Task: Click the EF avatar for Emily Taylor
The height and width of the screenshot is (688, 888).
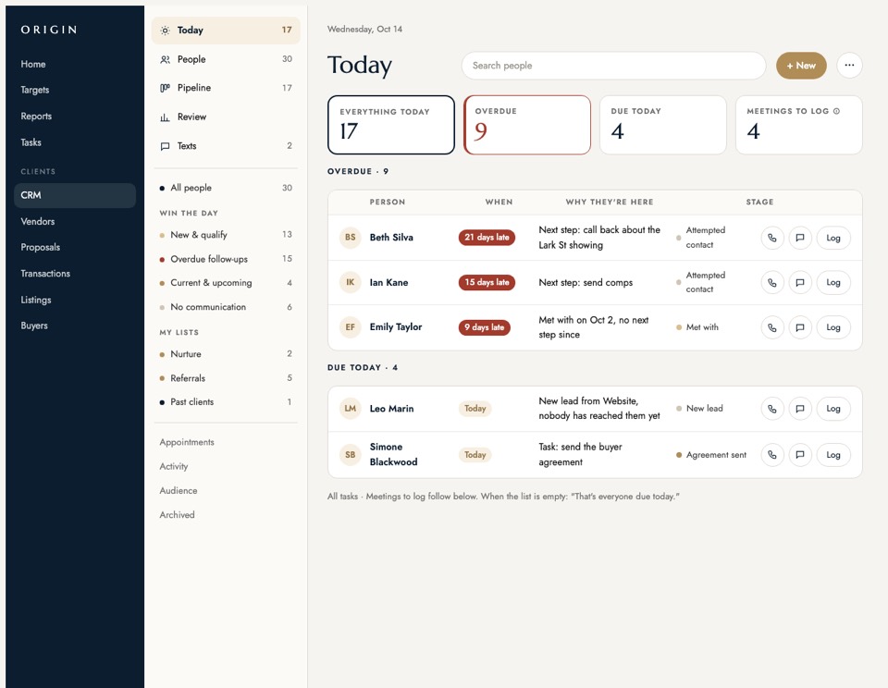Action: pyautogui.click(x=350, y=326)
